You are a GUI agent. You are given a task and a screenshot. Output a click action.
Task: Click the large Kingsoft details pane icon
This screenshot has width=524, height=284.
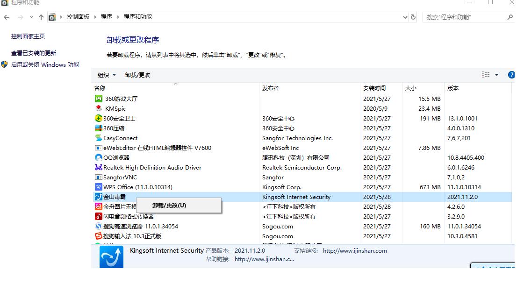click(111, 256)
